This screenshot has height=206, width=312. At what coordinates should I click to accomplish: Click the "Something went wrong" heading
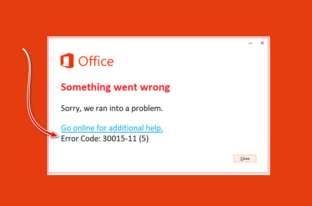coord(115,87)
